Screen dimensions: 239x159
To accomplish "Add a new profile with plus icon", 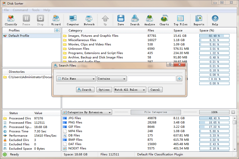I will pos(57,30).
